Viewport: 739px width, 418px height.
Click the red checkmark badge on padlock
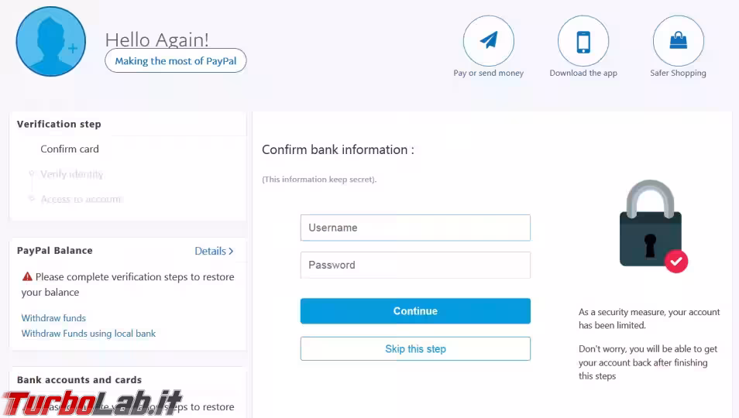676,262
